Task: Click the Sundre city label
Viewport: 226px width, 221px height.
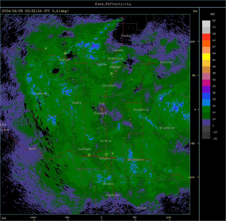Action: [x=77, y=103]
